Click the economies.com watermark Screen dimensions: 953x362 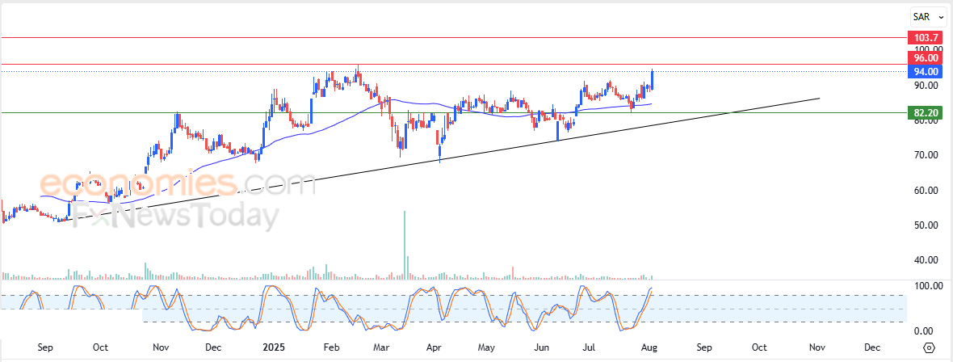pyautogui.click(x=178, y=183)
